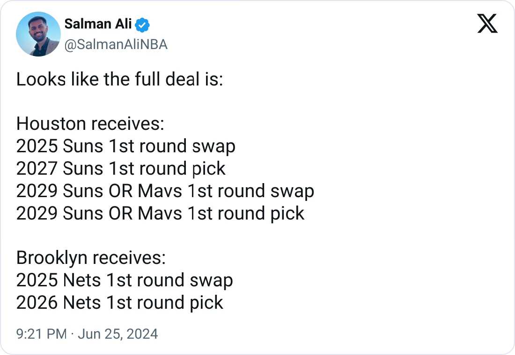
Task: Select the 'Looks like the full deal is:' line
Action: coord(119,79)
